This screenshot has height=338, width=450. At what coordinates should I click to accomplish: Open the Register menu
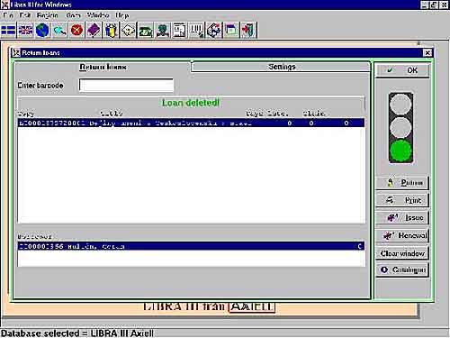coord(47,15)
